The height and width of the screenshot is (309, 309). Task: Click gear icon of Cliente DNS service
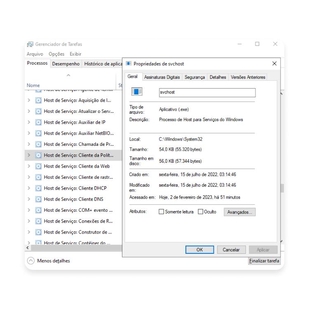click(x=38, y=199)
